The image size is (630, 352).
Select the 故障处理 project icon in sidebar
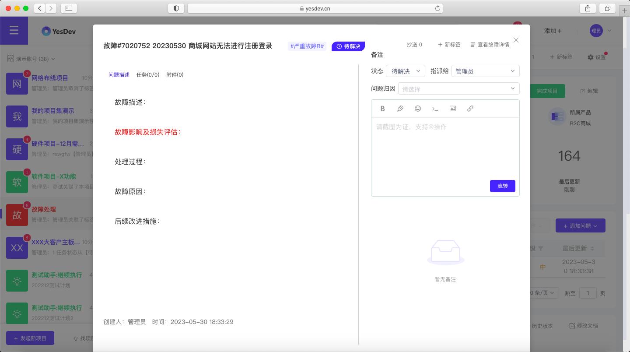[17, 215]
